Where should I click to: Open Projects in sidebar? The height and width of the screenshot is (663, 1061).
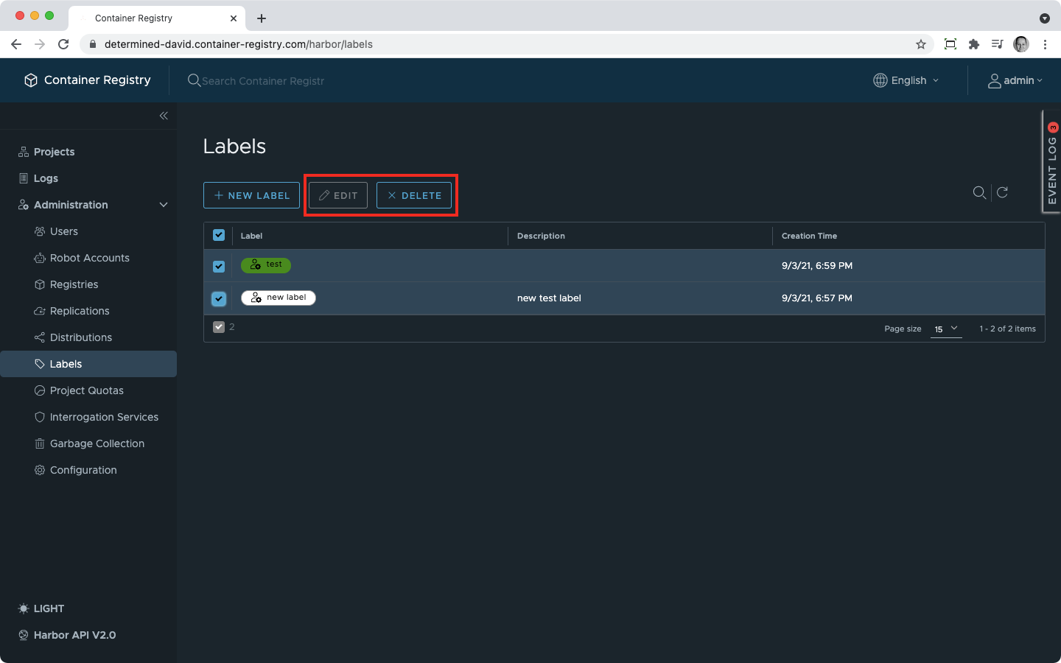pyautogui.click(x=54, y=152)
